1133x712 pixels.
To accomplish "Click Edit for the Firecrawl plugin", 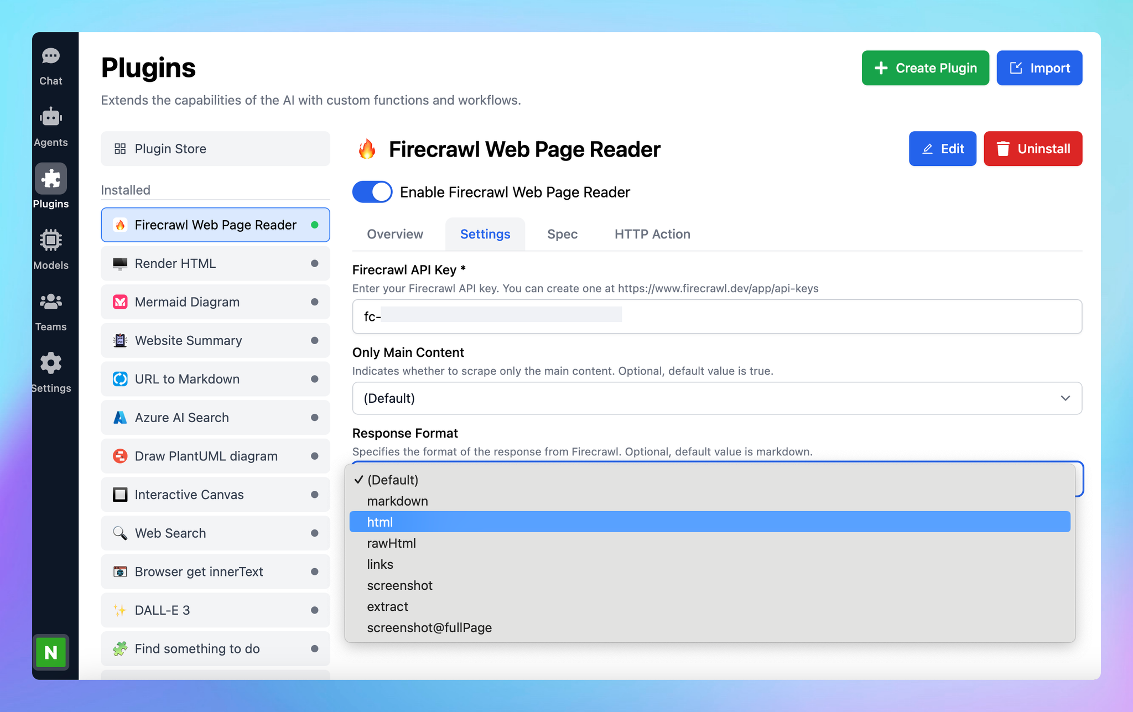I will point(942,149).
